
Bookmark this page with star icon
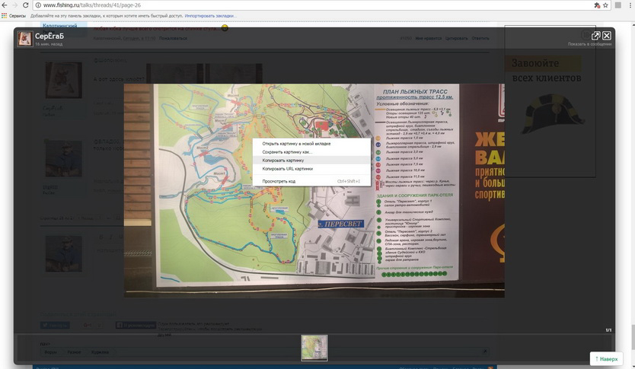[x=604, y=5]
